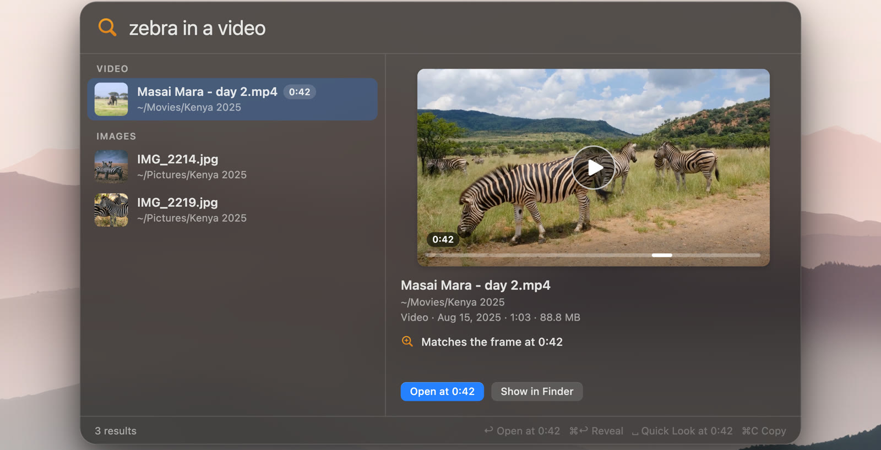Viewport: 881px width, 450px height.
Task: Click the preview title 'Masai Mara - day 2.mp4'
Action: point(475,285)
